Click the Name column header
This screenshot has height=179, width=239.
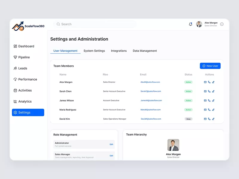point(63,74)
